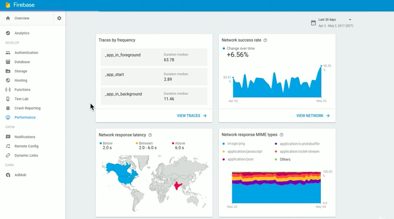Click the yellow Between 2.0 - 6.0 s legend dot

[x=137, y=143]
